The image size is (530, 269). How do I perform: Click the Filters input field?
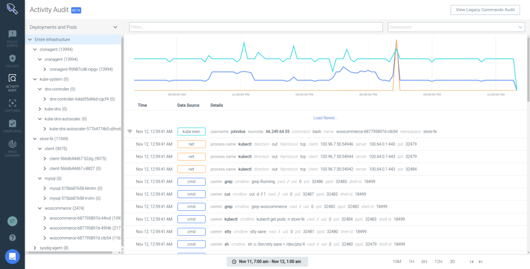pyautogui.click(x=255, y=27)
